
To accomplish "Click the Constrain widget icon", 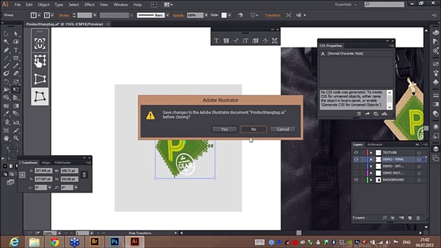I will point(40,43).
